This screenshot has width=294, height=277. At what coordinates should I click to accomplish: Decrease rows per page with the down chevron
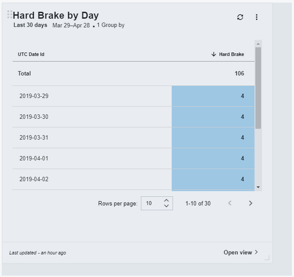pos(167,206)
